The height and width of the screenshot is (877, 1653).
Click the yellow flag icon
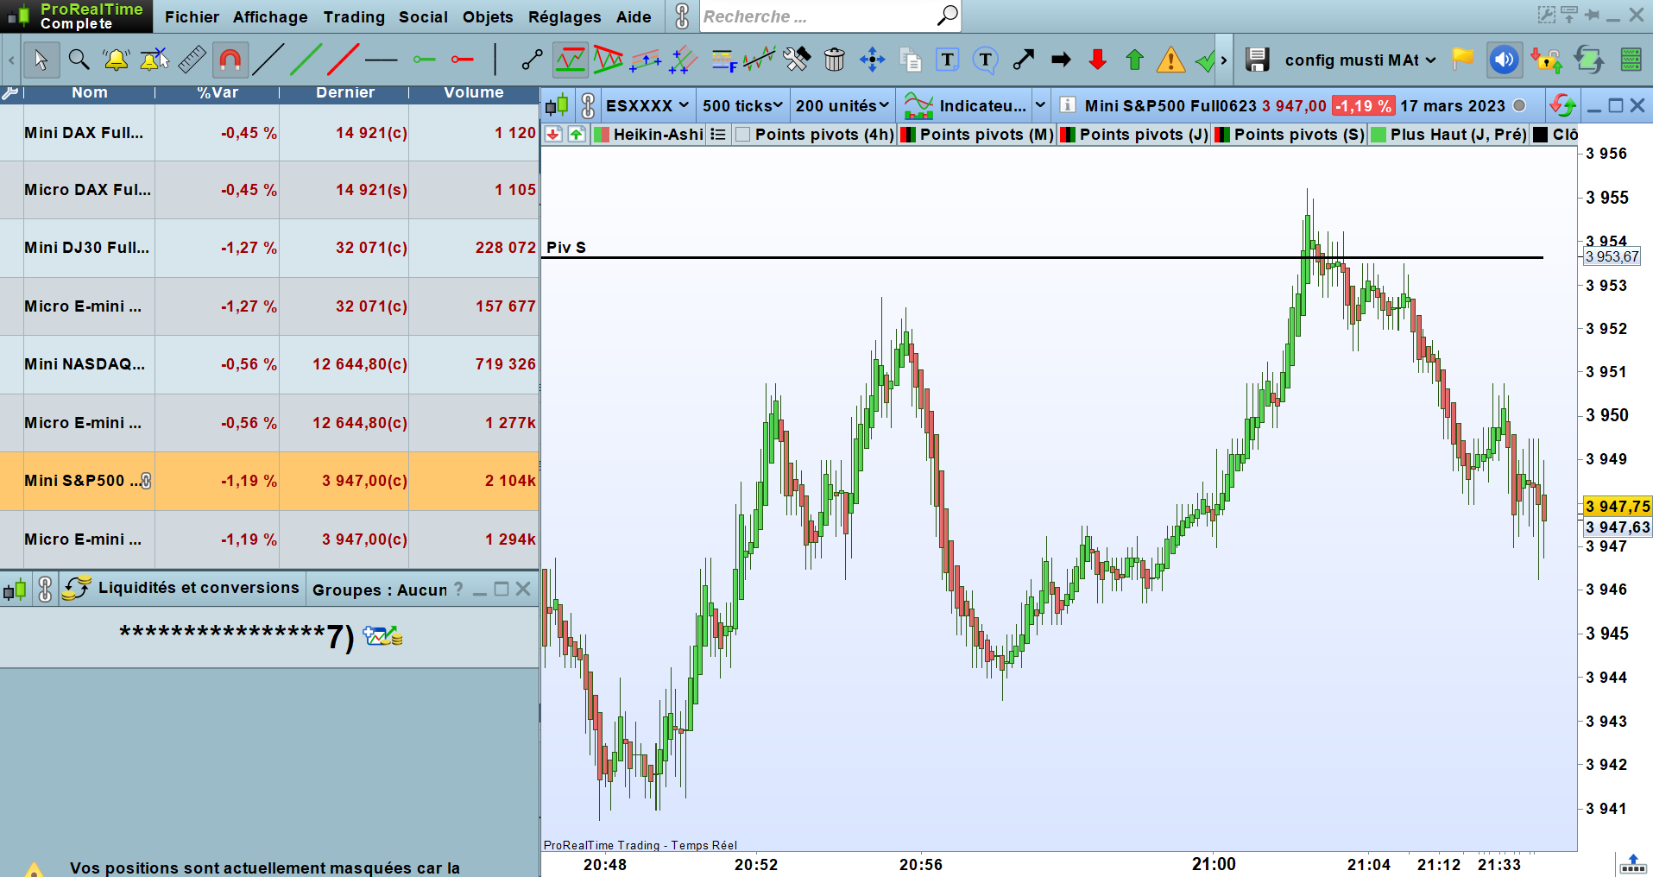coord(1463,59)
